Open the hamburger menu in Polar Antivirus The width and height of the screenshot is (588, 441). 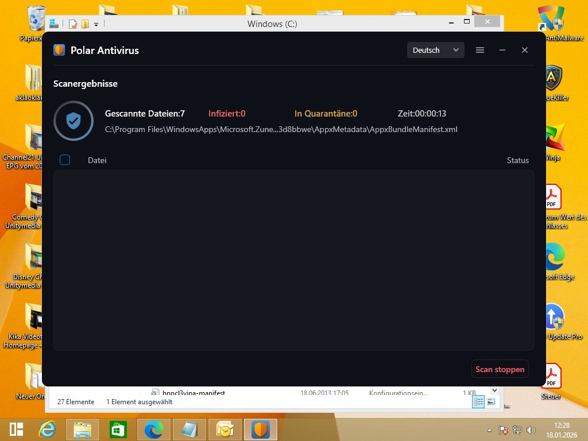point(480,50)
